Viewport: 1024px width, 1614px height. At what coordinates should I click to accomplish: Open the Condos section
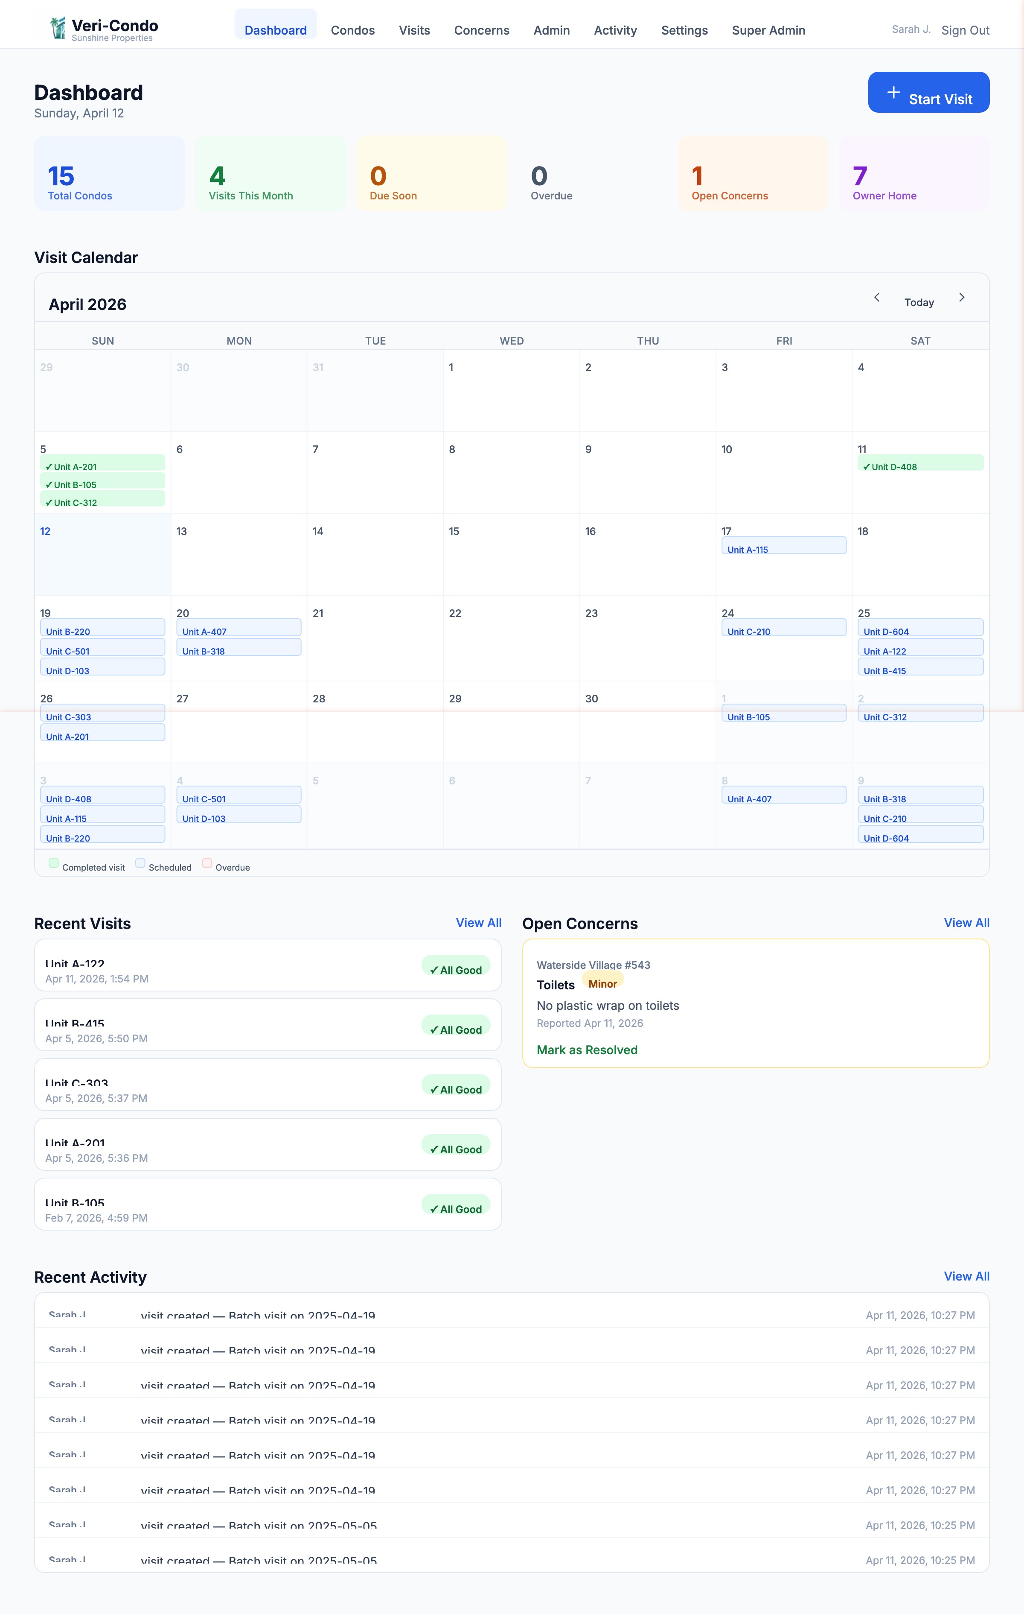click(x=352, y=30)
